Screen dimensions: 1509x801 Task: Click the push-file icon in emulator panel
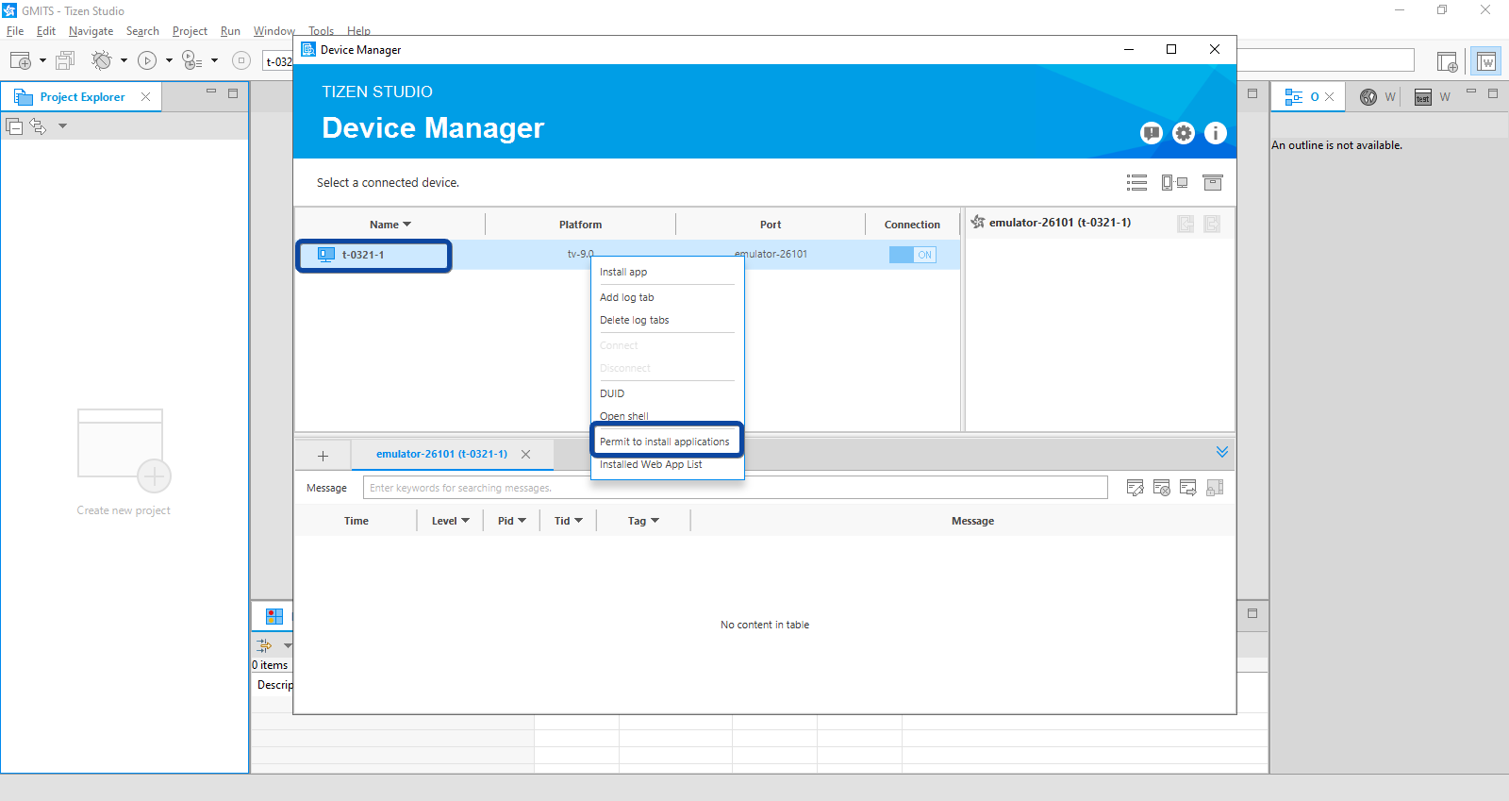pyautogui.click(x=1212, y=224)
